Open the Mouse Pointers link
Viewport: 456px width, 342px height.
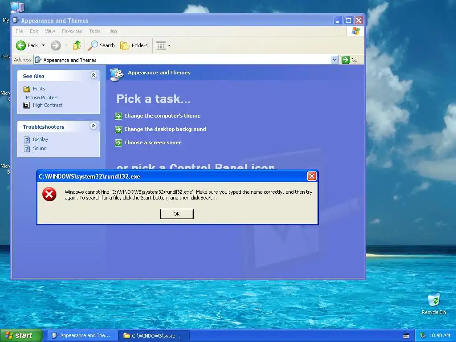[x=42, y=98]
